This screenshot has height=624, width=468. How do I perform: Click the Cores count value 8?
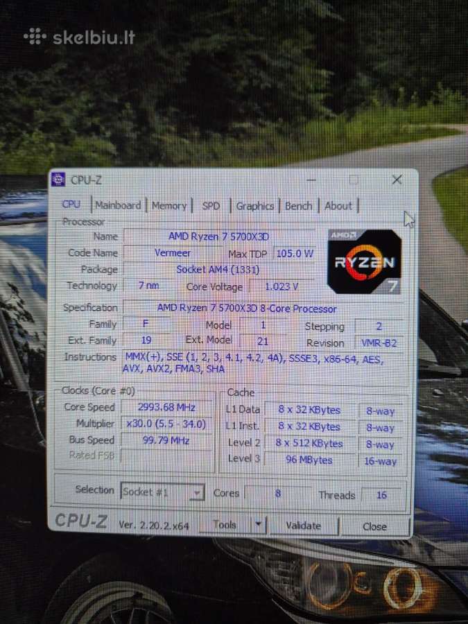click(x=278, y=494)
